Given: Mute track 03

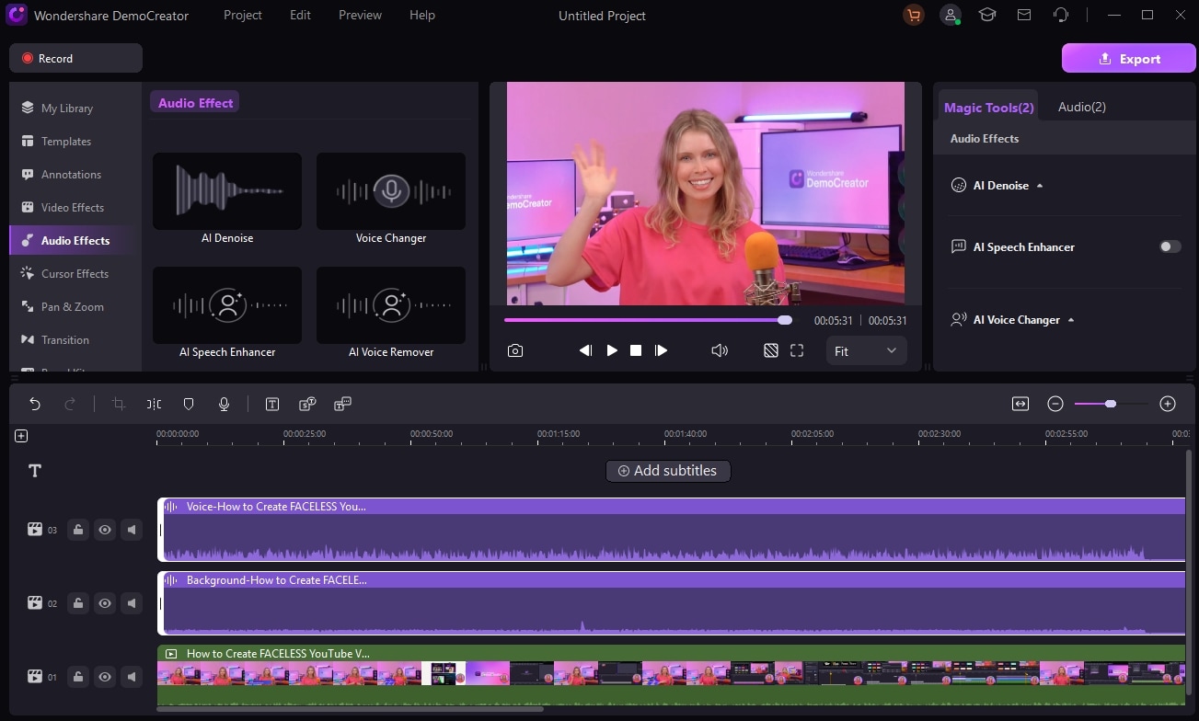Looking at the screenshot, I should coord(132,529).
